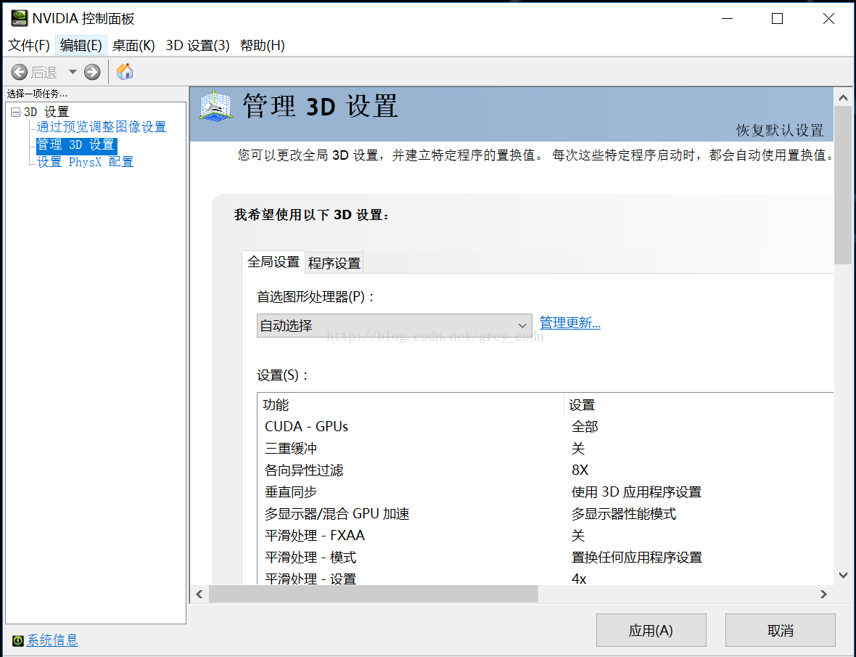Switch to the 全局设置 tab
The width and height of the screenshot is (856, 657).
273,262
